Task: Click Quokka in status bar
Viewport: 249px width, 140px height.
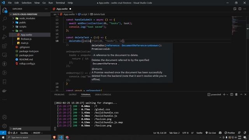Action: tap(24, 133)
